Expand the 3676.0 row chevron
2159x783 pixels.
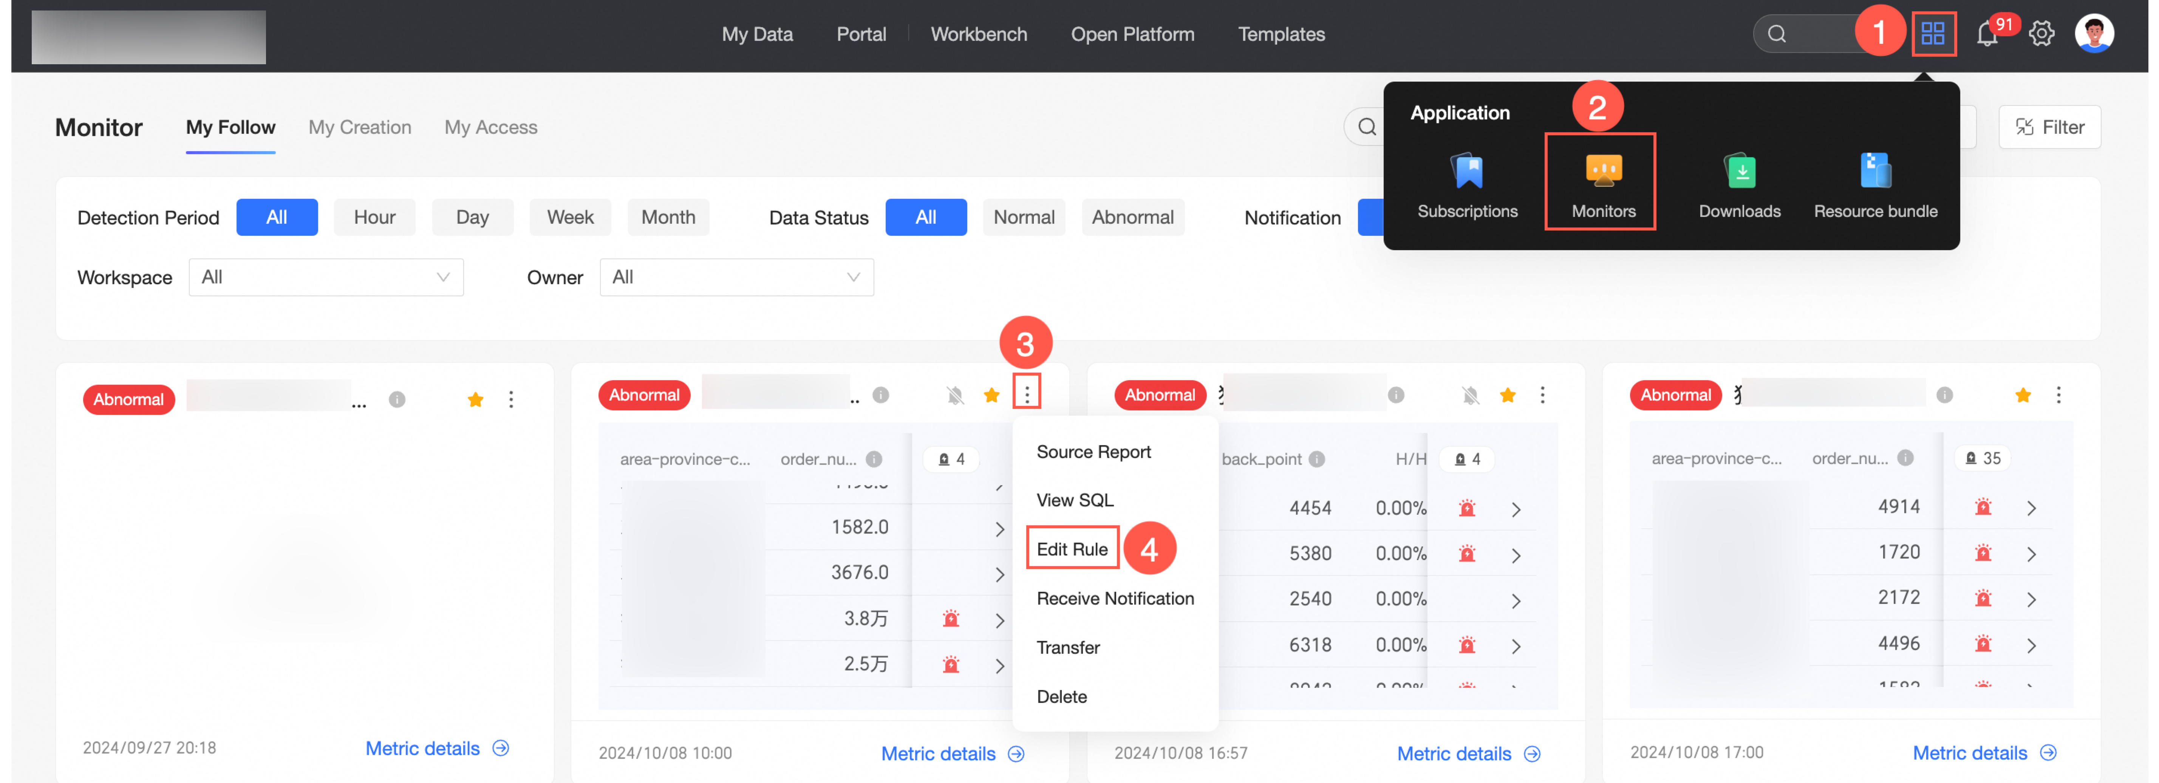999,574
